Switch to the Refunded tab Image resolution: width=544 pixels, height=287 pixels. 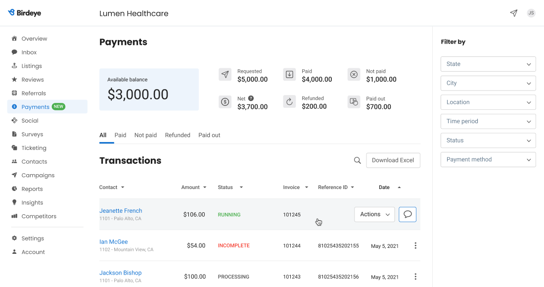pos(178,135)
